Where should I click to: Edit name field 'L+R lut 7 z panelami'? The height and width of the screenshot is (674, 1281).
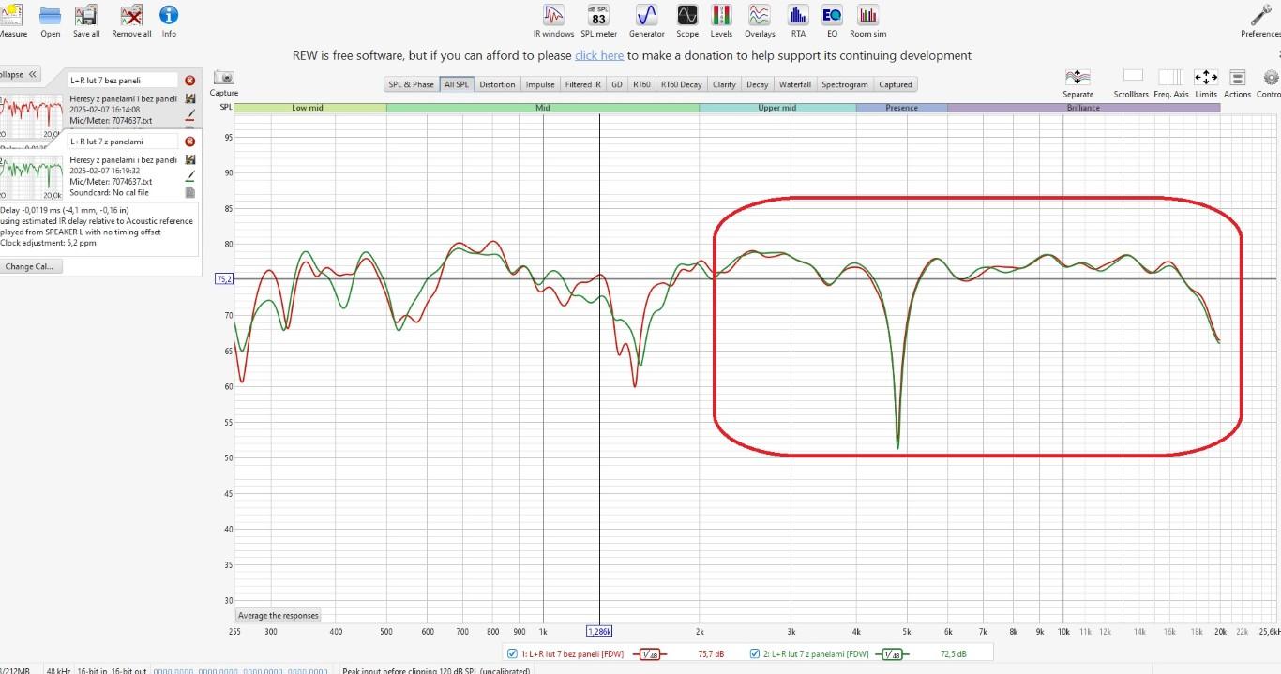[x=122, y=141]
